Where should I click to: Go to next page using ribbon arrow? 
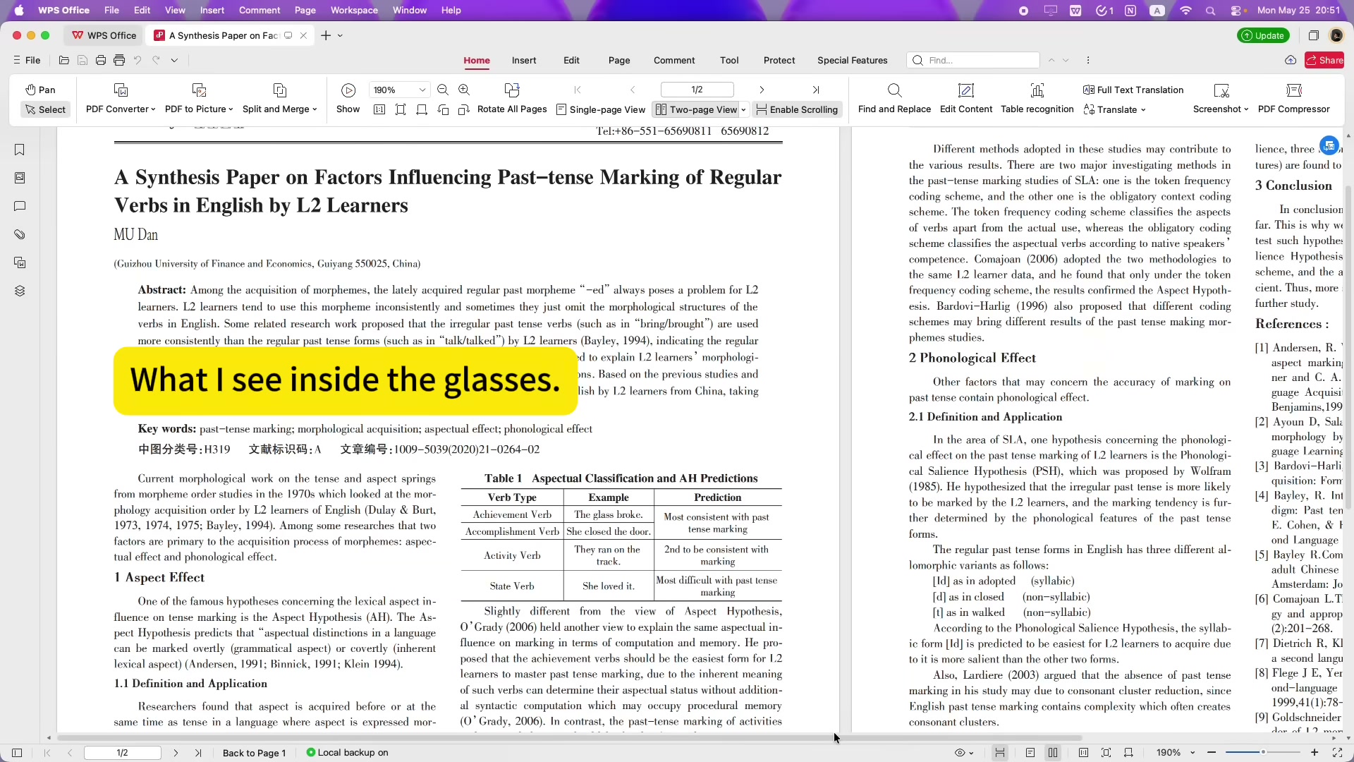click(762, 90)
